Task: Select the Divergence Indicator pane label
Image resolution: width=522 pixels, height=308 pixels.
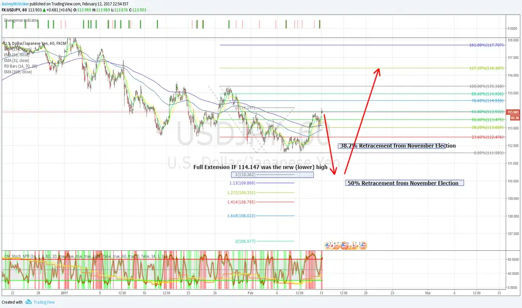Action: tap(21, 20)
